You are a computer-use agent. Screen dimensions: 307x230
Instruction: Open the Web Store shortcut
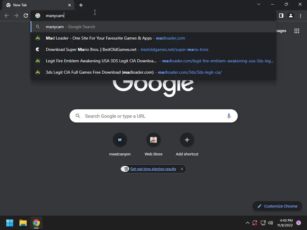coord(153,144)
